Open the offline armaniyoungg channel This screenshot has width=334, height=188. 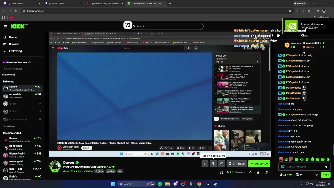pos(22,119)
